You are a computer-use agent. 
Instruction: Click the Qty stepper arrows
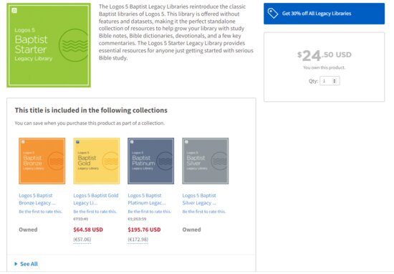coord(335,81)
